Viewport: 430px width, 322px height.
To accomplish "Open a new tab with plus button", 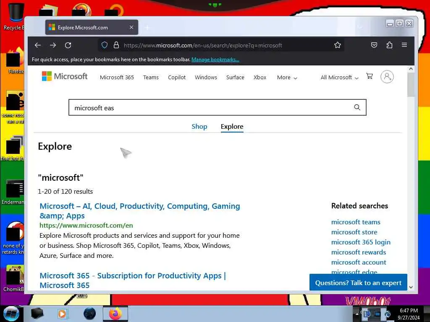I will pyautogui.click(x=147, y=28).
